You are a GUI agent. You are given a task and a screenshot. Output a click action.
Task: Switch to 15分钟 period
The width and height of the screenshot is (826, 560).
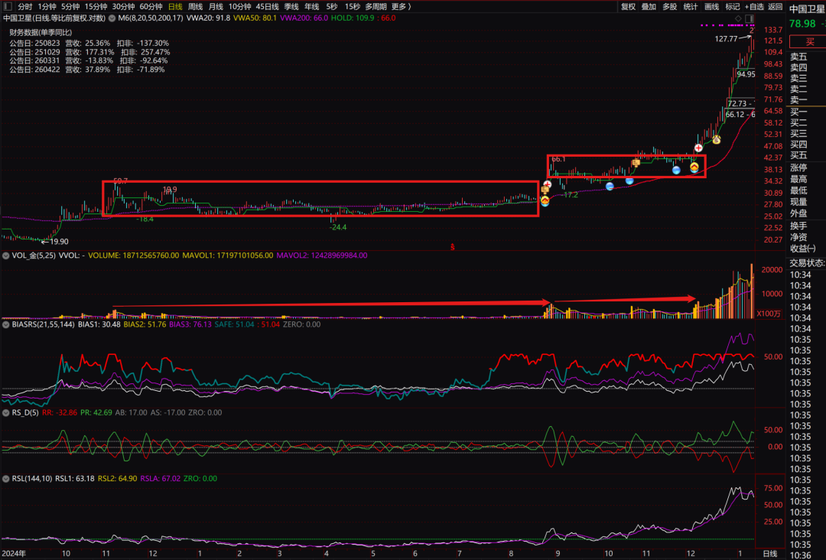click(x=96, y=7)
